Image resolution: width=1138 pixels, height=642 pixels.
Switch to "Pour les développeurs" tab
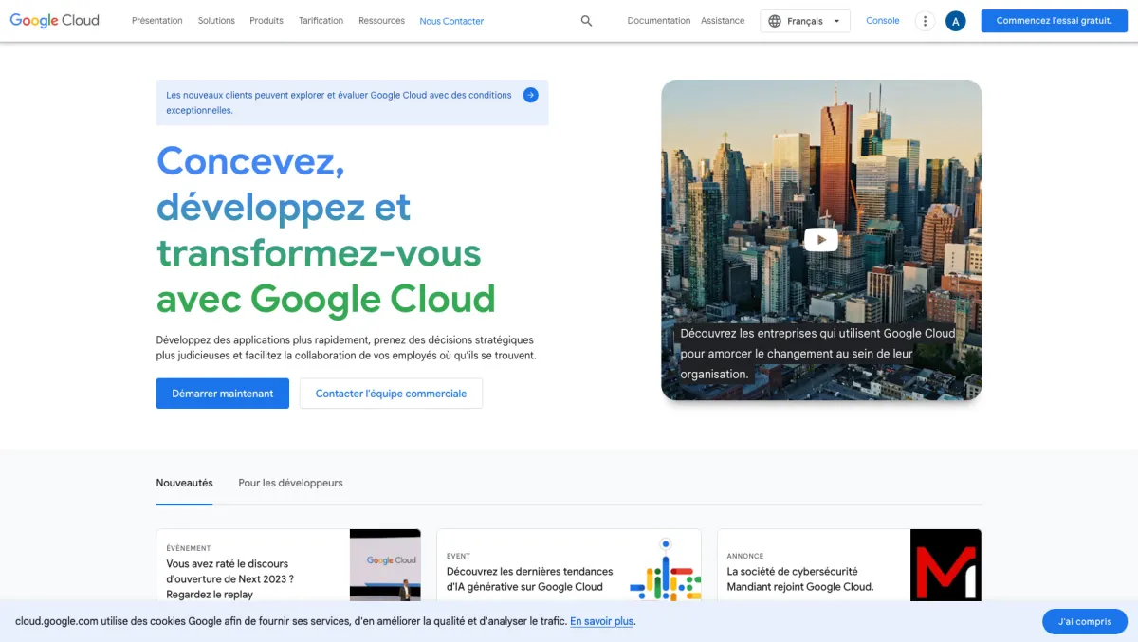coord(291,484)
